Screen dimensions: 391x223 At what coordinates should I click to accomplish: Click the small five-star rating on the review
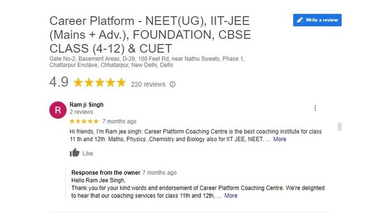pyautogui.click(x=84, y=121)
